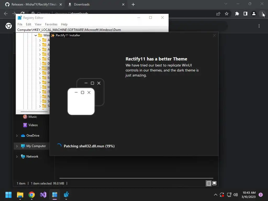The image size is (268, 201).
Task: Click the Rectify11 installer taskbar icon
Action: (x=55, y=195)
